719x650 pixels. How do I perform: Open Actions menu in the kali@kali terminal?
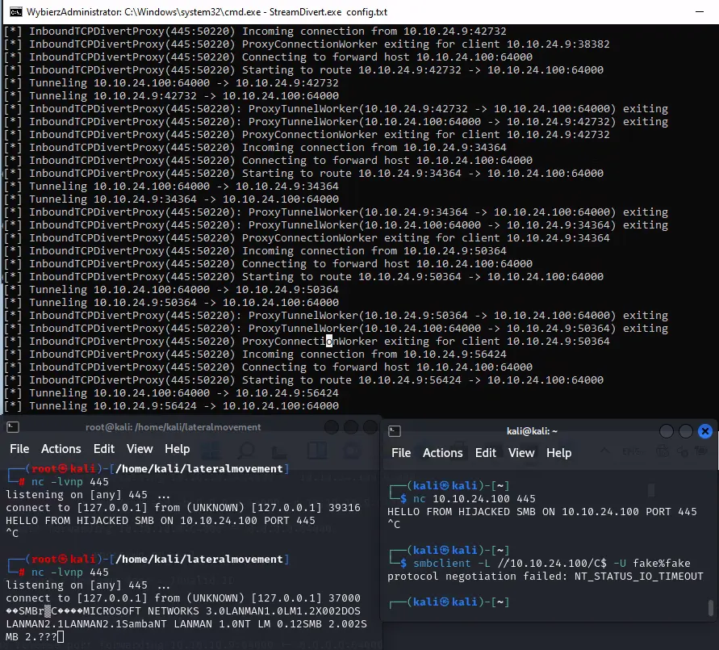443,453
